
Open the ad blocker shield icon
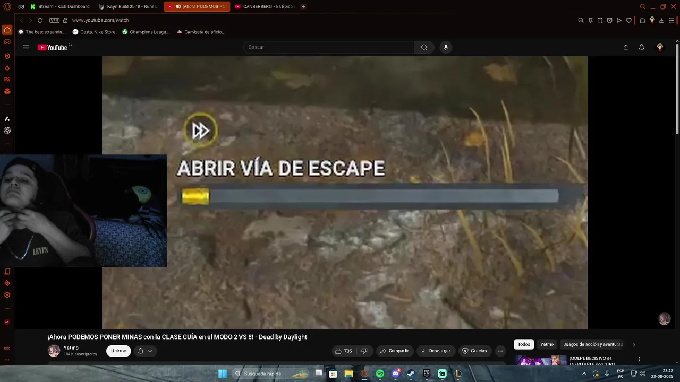click(609, 20)
